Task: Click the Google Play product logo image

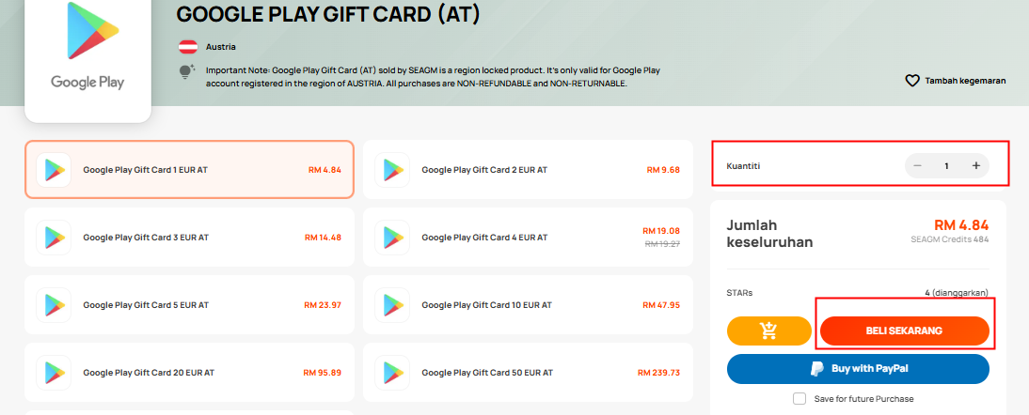Action: (87, 49)
